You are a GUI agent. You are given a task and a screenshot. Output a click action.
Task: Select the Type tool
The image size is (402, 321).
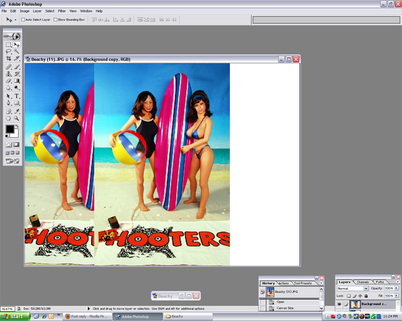pyautogui.click(x=17, y=96)
